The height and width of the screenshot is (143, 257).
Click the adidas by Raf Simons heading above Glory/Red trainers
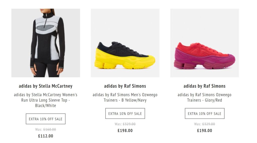pos(205,86)
